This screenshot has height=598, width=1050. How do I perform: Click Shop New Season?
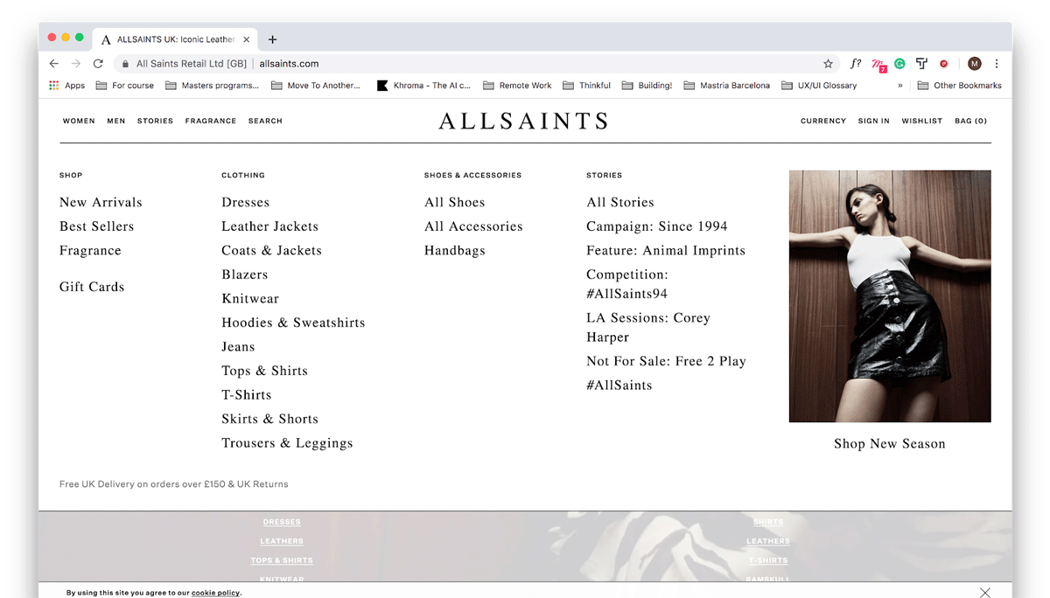(890, 443)
